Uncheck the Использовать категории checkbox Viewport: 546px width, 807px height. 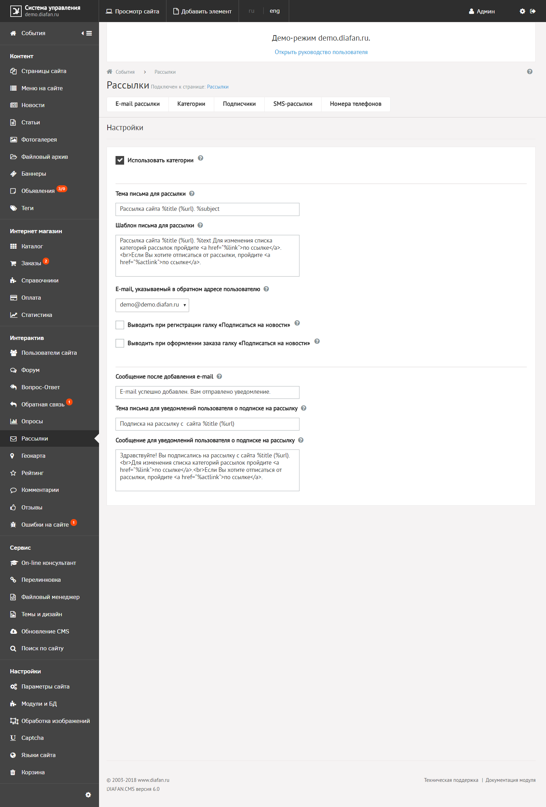(120, 160)
